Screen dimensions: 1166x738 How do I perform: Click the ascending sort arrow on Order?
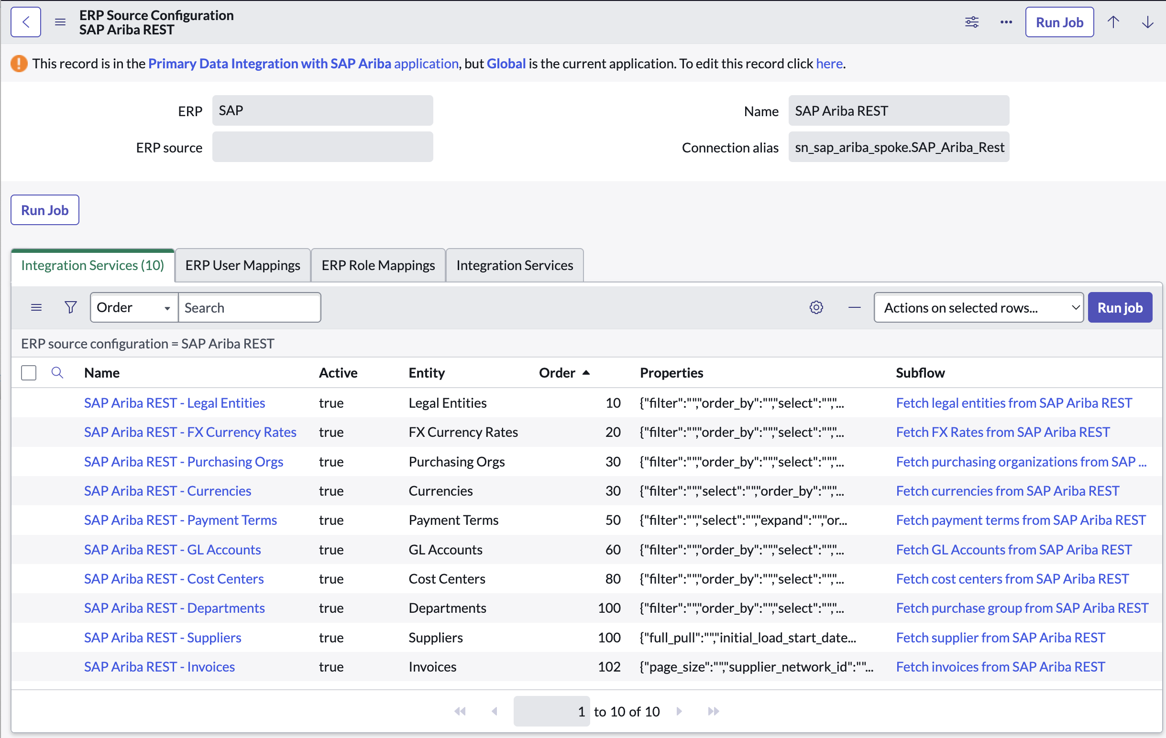point(586,373)
